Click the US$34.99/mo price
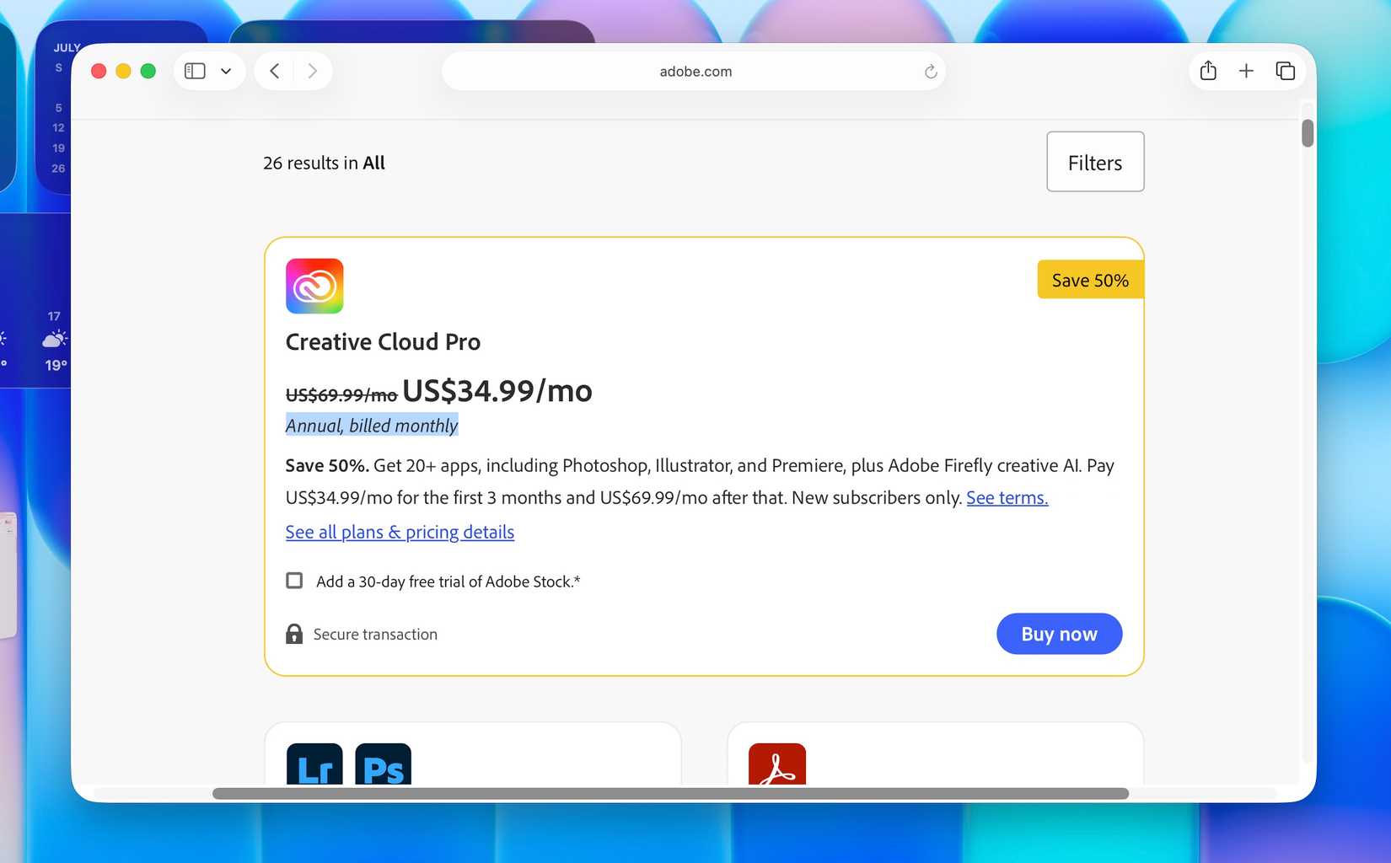Viewport: 1391px width, 863px height. click(x=497, y=391)
